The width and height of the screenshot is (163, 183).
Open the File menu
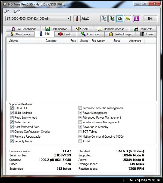click(7, 11)
